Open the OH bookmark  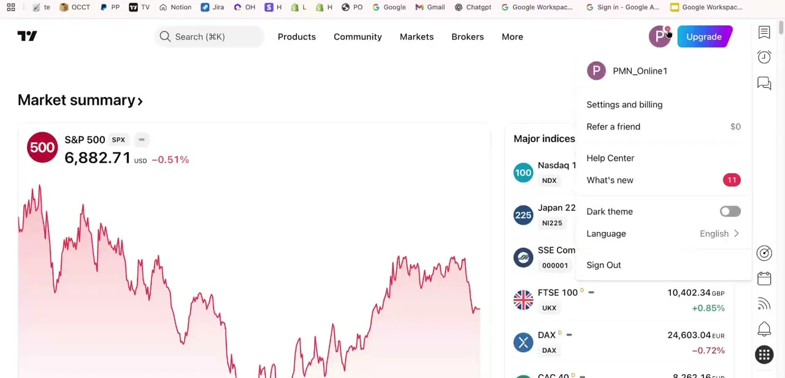pyautogui.click(x=244, y=7)
